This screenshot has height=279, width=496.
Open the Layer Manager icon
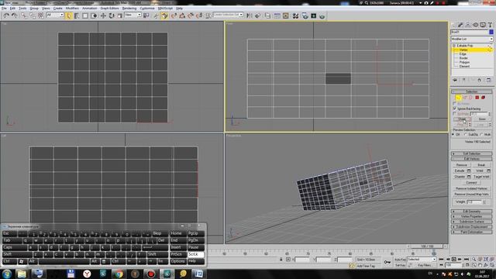(x=267, y=15)
